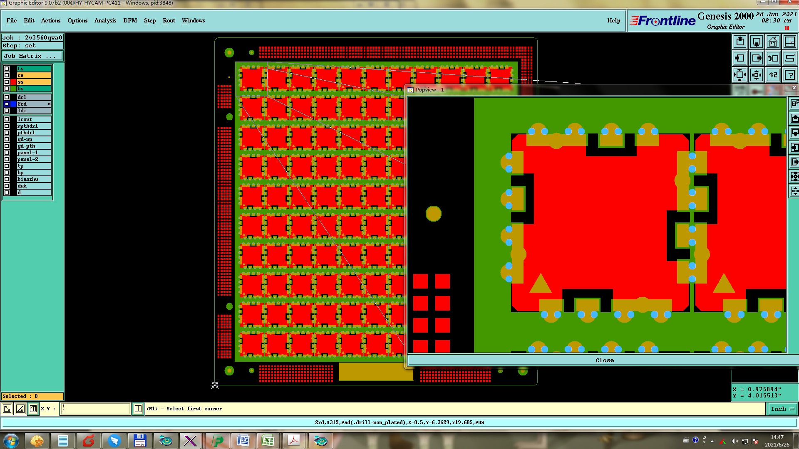Click the grid snap icon by XY
The width and height of the screenshot is (799, 449).
33,409
